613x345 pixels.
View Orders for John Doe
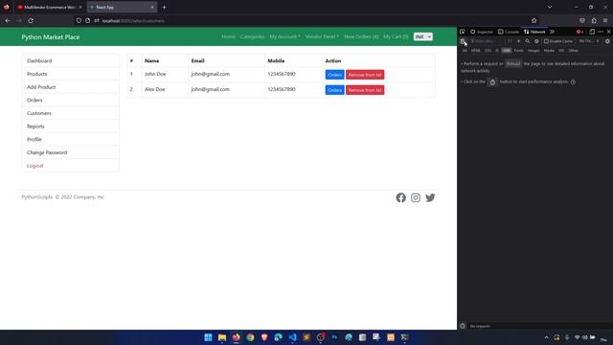click(334, 75)
